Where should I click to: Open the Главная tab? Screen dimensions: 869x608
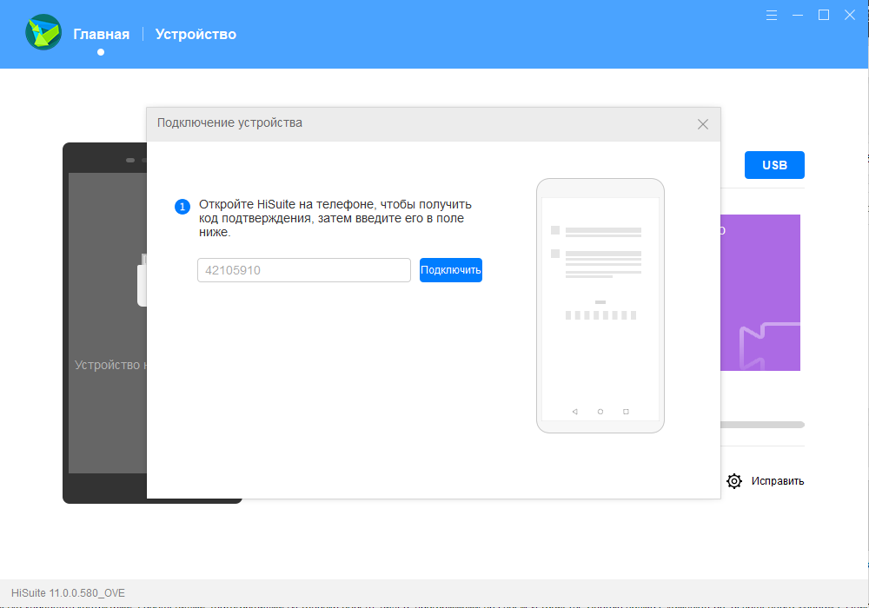102,35
